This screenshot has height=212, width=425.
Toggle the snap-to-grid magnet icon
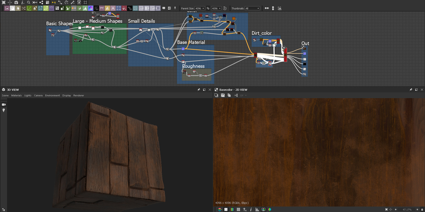coord(279,8)
